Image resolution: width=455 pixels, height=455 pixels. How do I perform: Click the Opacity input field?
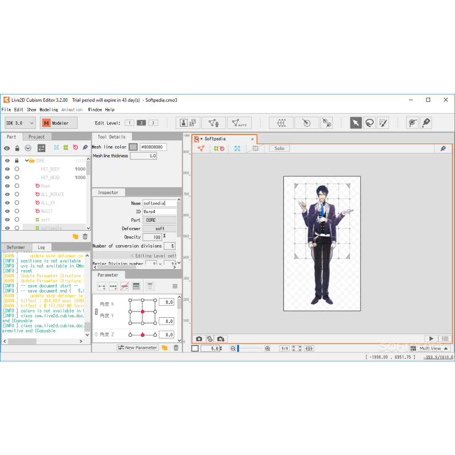[152, 237]
